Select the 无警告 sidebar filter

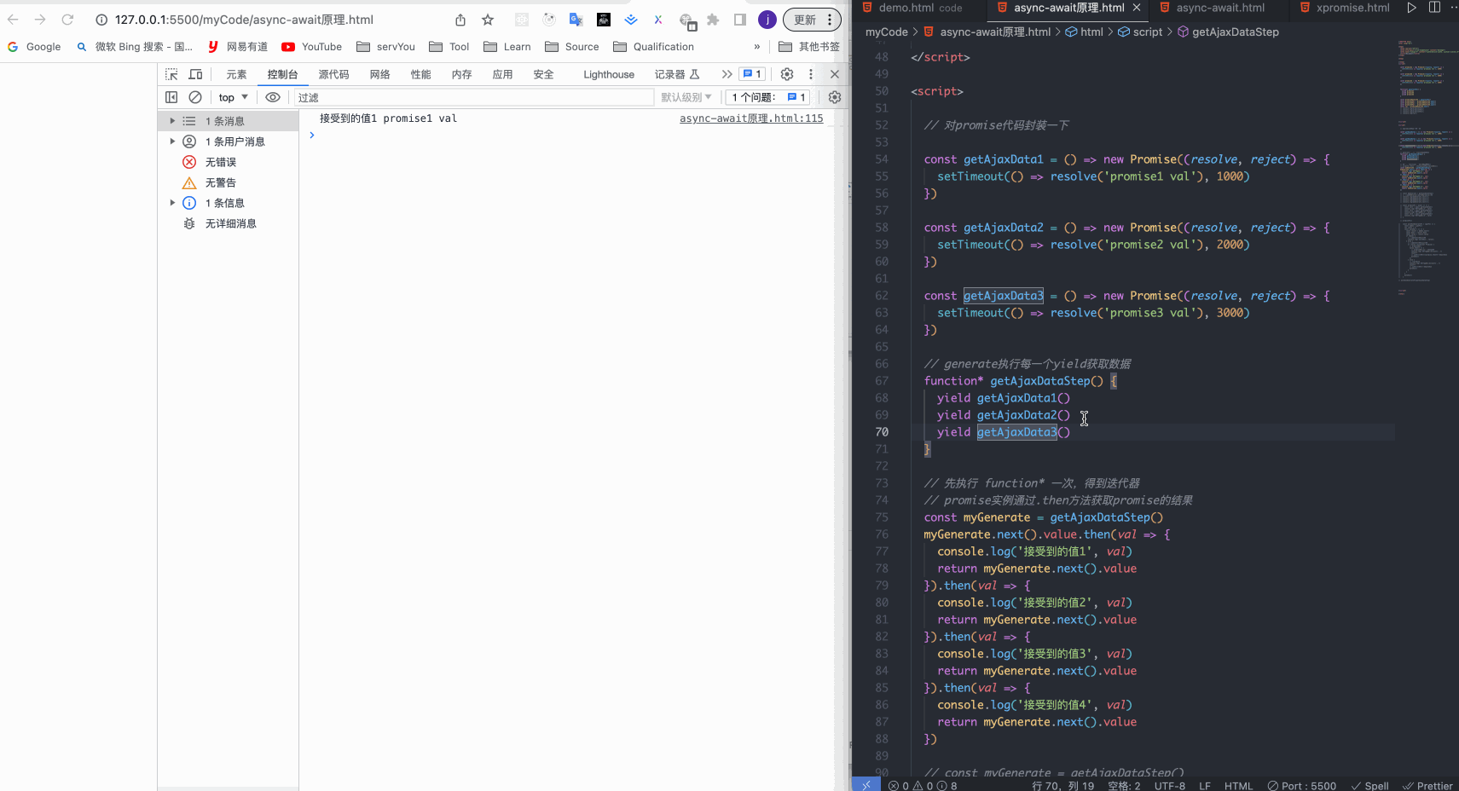[221, 182]
